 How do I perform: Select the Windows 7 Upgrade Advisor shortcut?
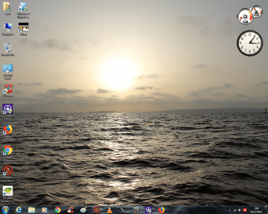coord(23,7)
